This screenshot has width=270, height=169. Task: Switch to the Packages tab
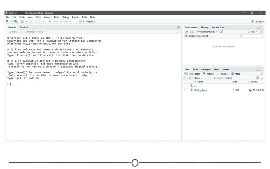coord(206,69)
